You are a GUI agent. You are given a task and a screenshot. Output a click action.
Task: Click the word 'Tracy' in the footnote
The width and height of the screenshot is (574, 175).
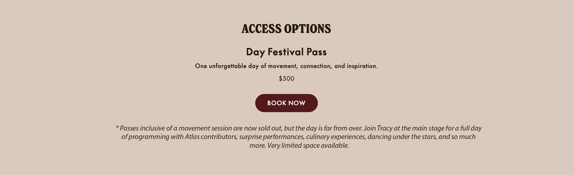click(384, 128)
